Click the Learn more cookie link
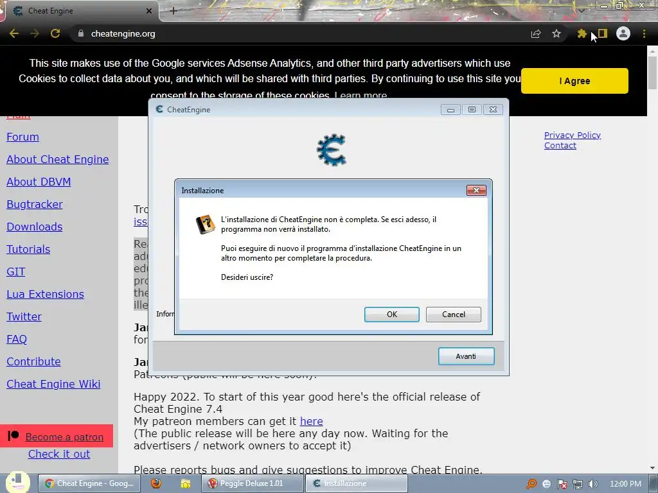658x493 pixels. click(360, 96)
